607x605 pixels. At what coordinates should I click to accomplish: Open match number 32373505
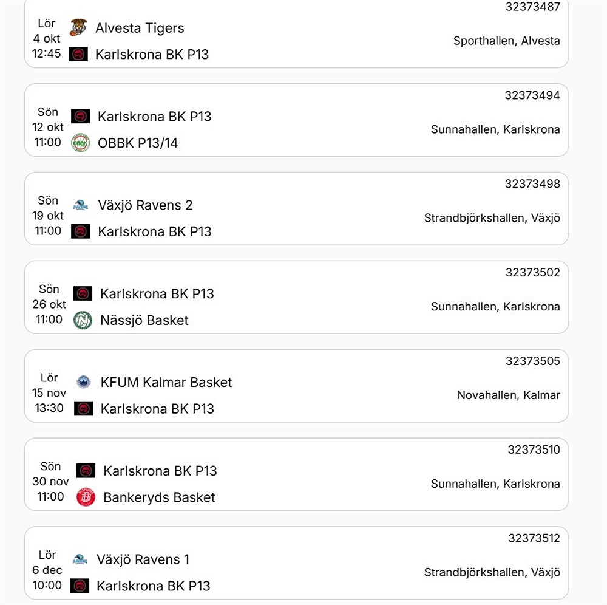click(532, 361)
